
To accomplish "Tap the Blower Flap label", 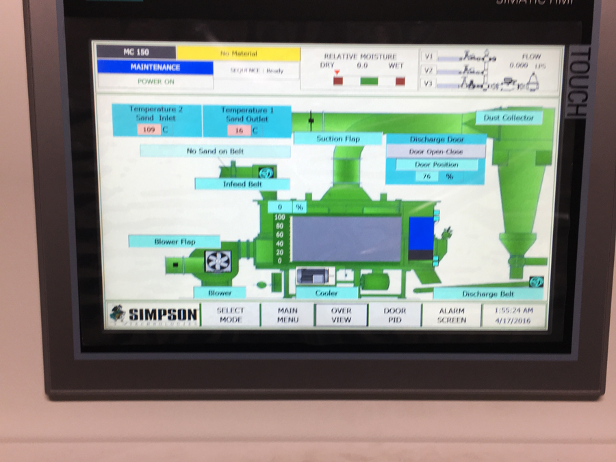I will (175, 242).
